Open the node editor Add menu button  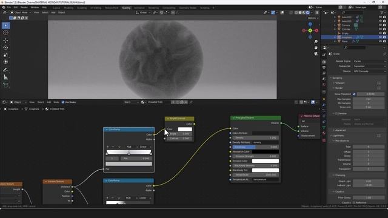48,102
